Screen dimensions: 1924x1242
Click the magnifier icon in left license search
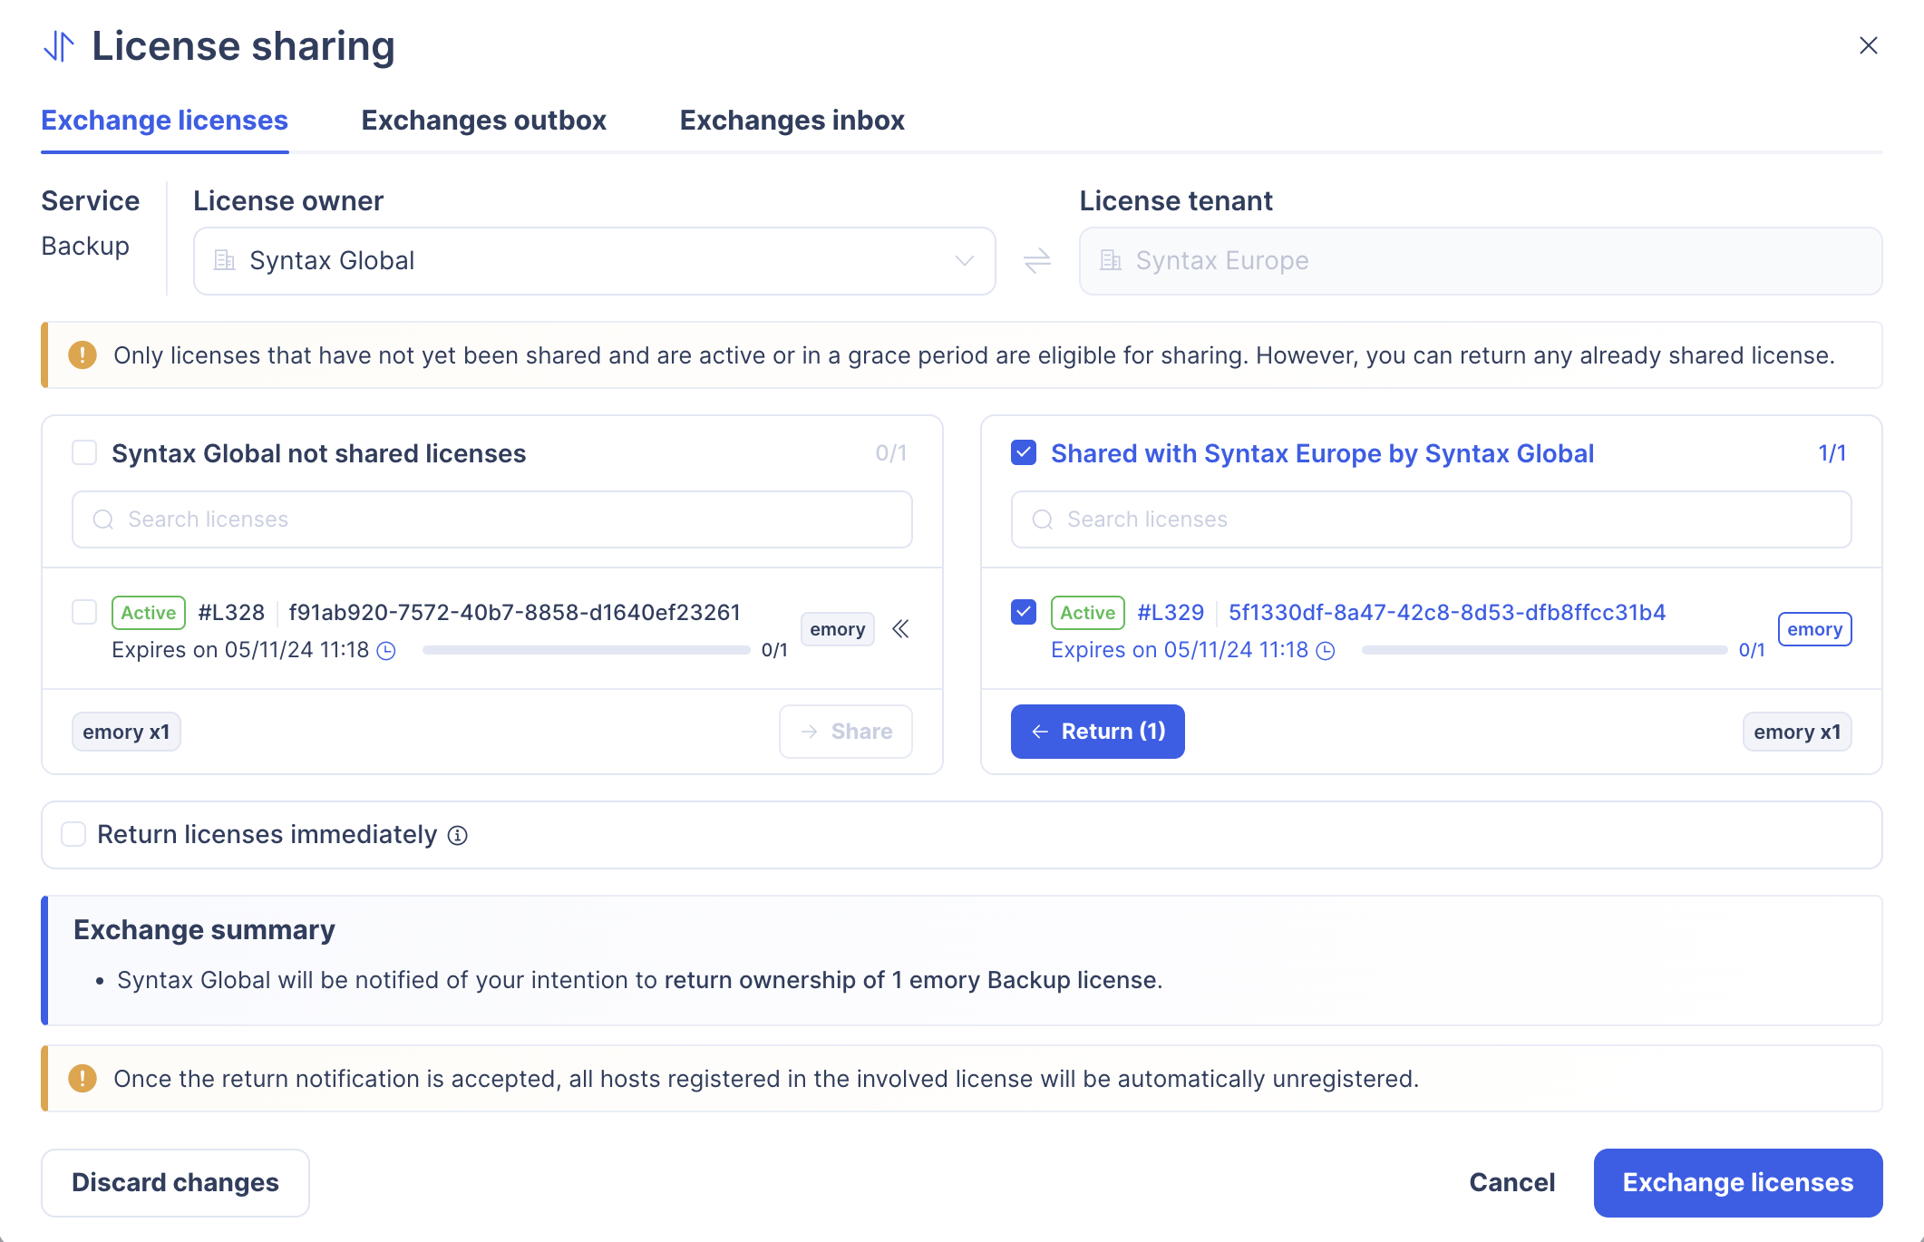(103, 519)
